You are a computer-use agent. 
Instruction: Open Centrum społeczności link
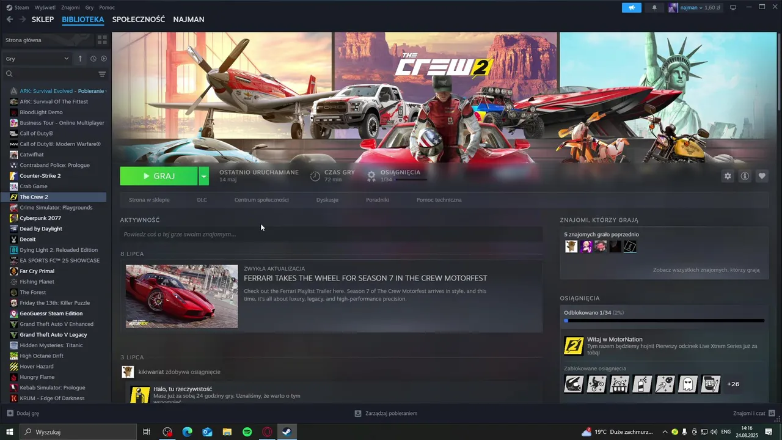click(x=261, y=200)
